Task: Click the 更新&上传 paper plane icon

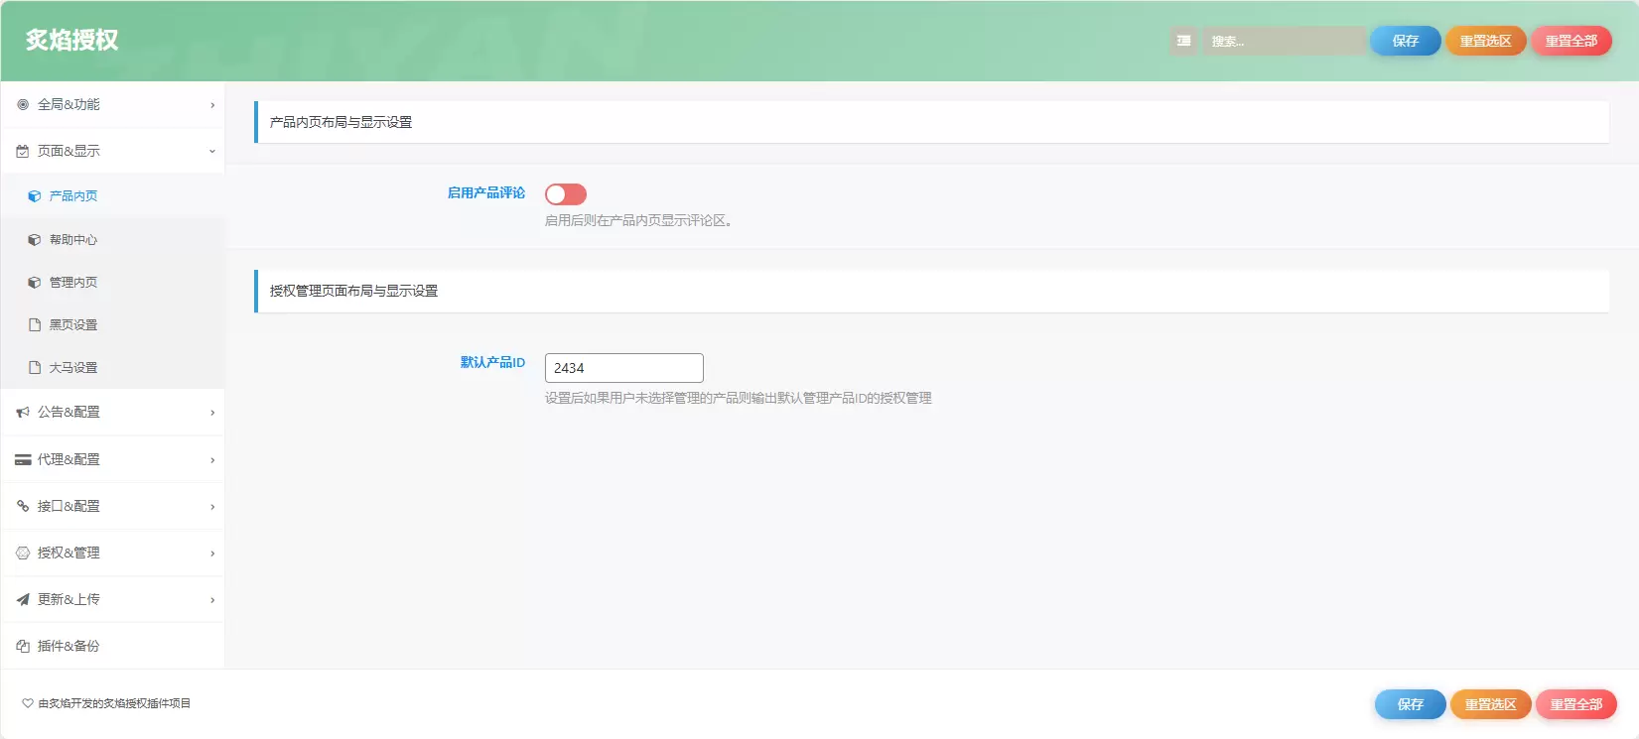Action: (23, 599)
